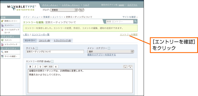Click the エントリー sidebar icon

coord(2,25)
